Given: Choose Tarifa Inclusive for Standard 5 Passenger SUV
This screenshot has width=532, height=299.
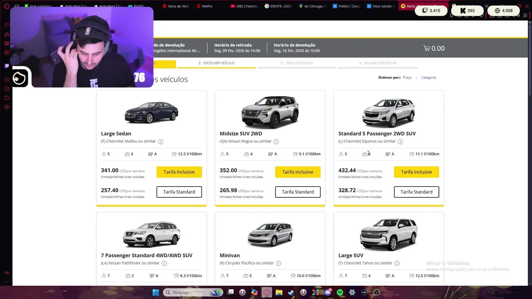Looking at the screenshot, I should [416, 172].
